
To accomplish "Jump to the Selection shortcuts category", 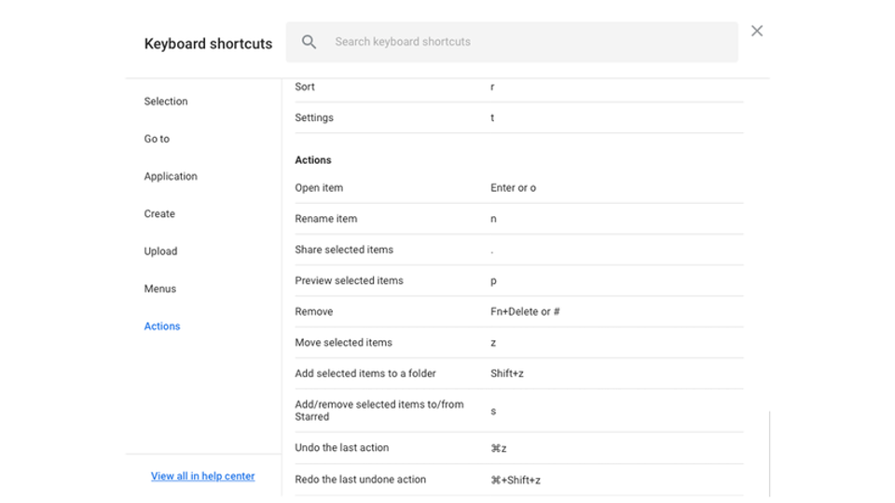I will click(x=166, y=101).
